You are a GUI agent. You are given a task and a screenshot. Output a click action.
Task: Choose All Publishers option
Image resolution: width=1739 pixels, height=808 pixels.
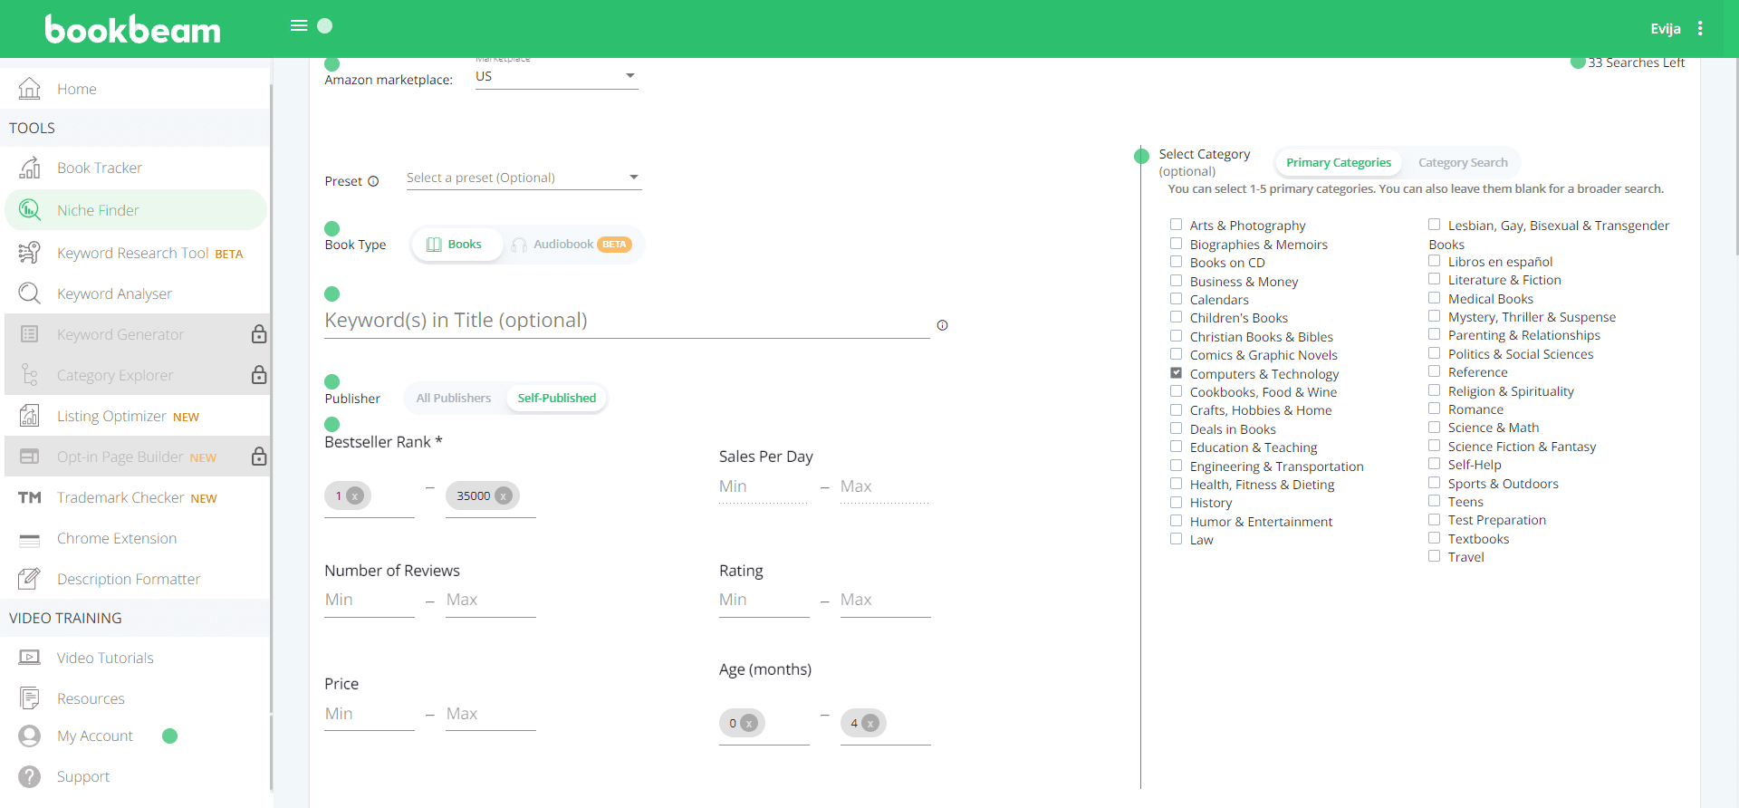453,398
